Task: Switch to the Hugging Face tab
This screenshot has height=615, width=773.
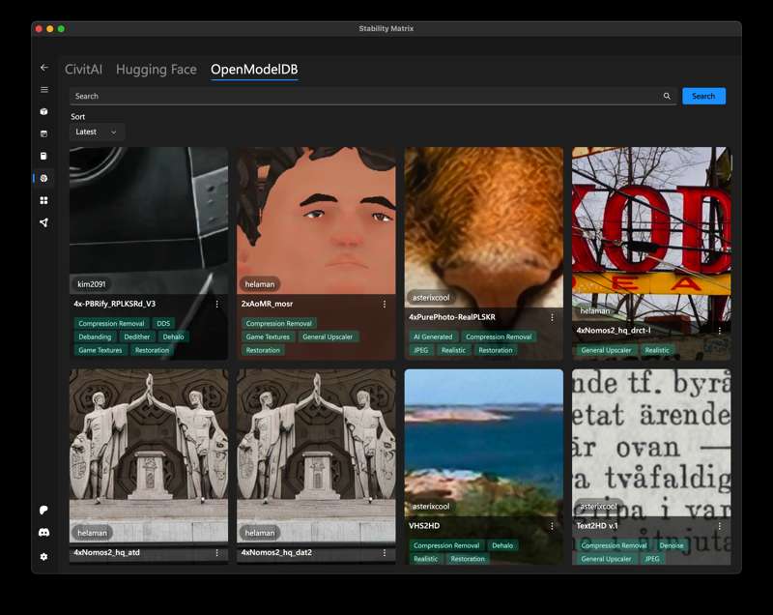Action: click(156, 70)
